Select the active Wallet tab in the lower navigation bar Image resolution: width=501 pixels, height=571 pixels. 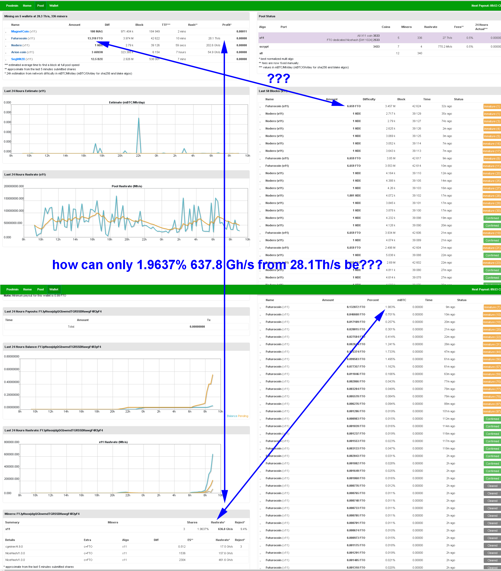(54, 289)
